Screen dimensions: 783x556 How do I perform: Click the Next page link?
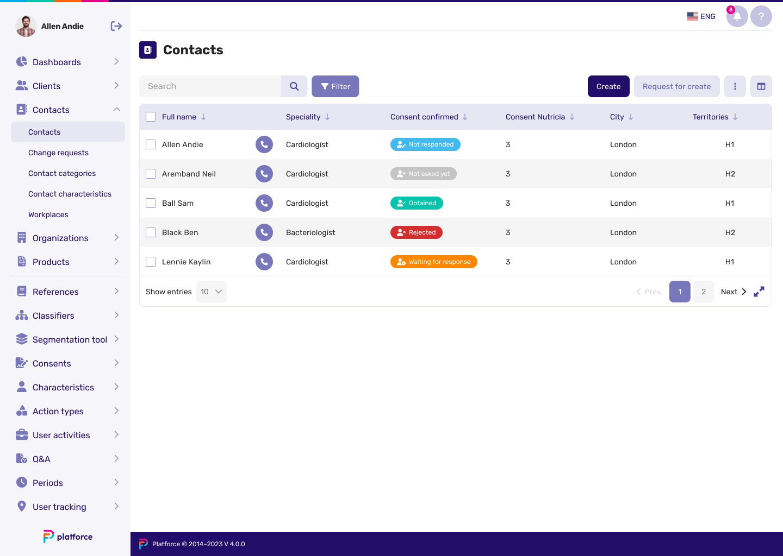734,292
